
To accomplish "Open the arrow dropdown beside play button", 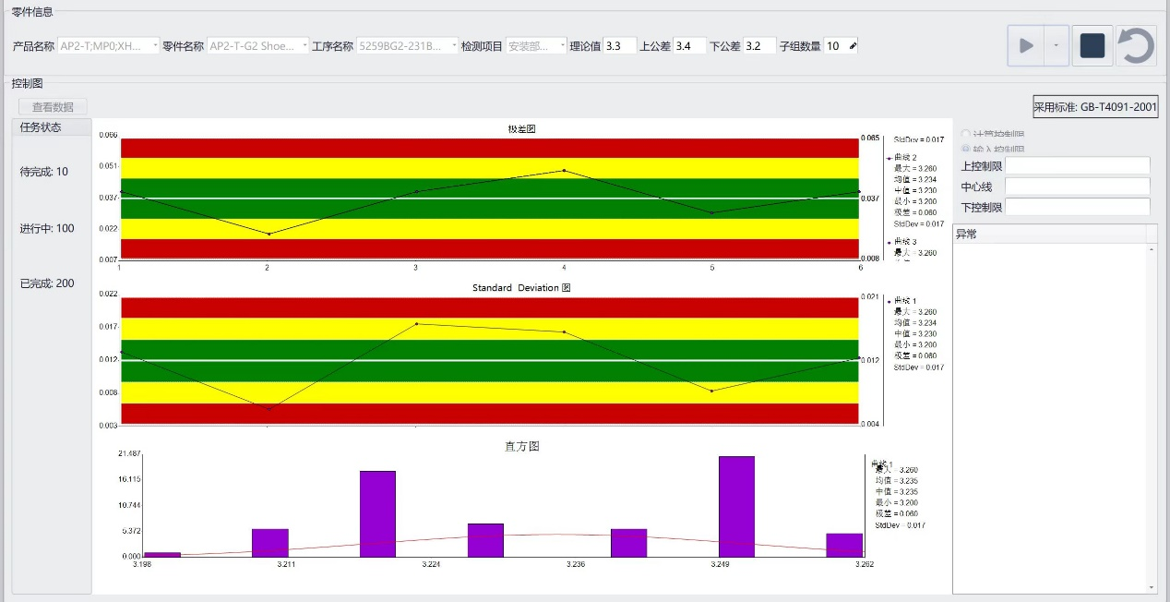I will [1057, 46].
